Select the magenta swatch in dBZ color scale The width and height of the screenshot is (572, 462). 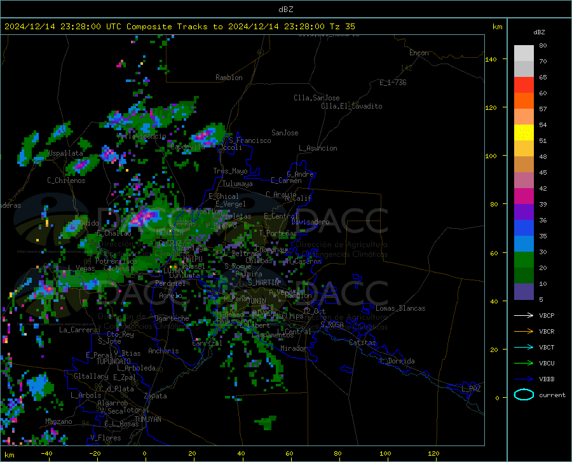pyautogui.click(x=524, y=196)
